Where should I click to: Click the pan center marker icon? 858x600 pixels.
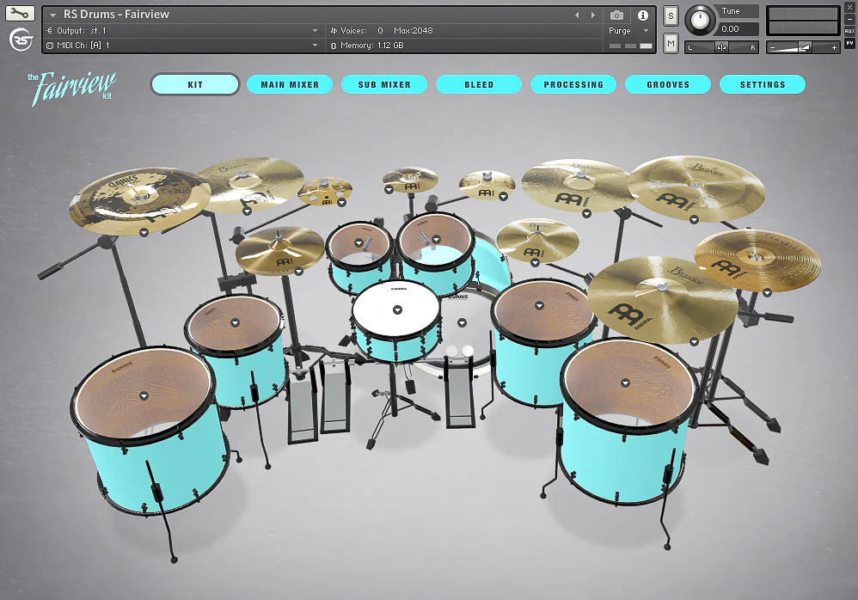coord(722,47)
